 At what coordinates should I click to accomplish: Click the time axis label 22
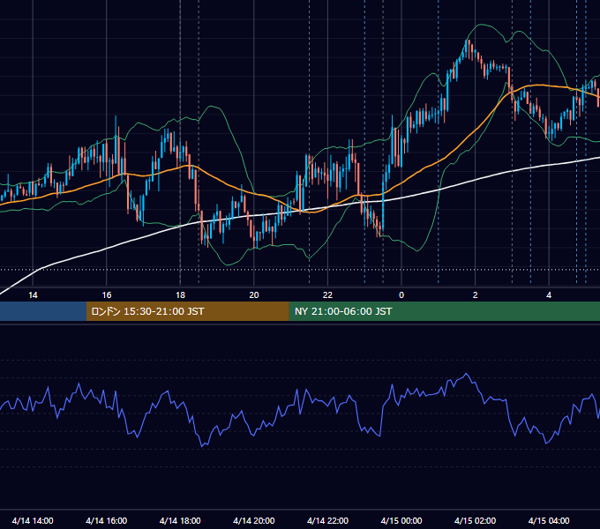coord(327,295)
